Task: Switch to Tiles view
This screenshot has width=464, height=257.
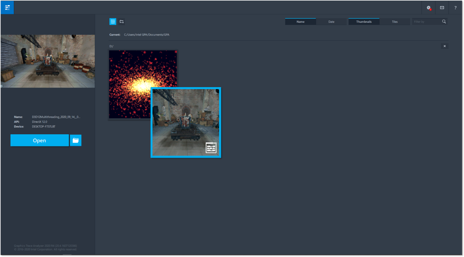Action: click(x=395, y=22)
